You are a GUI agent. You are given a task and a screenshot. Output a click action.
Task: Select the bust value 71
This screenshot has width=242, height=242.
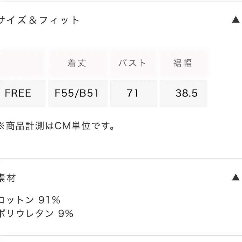click(x=132, y=93)
